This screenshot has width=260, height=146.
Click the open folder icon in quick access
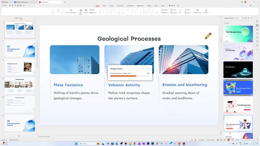coord(10,6)
